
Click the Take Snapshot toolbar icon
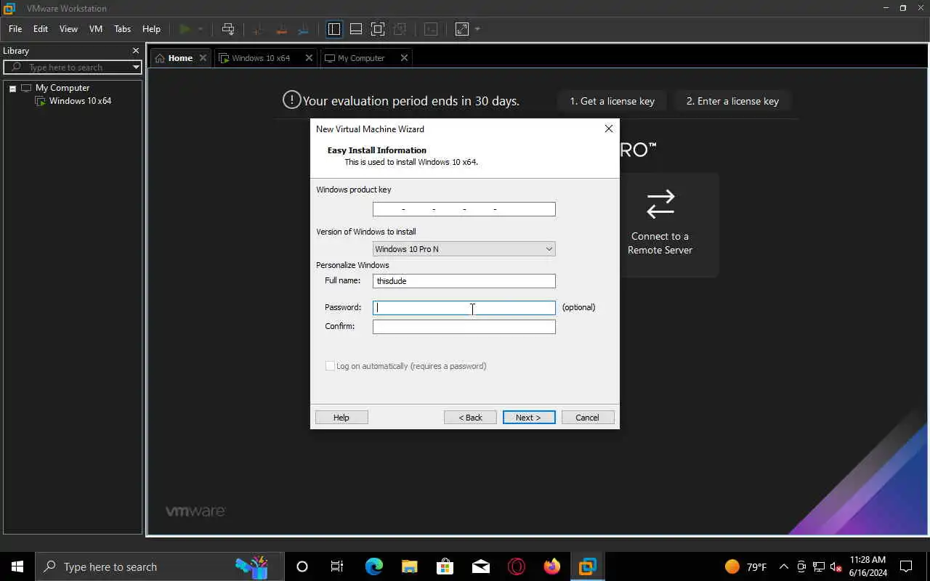[x=257, y=29]
